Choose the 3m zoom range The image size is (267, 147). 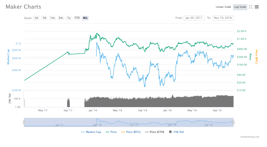pyautogui.click(x=61, y=18)
